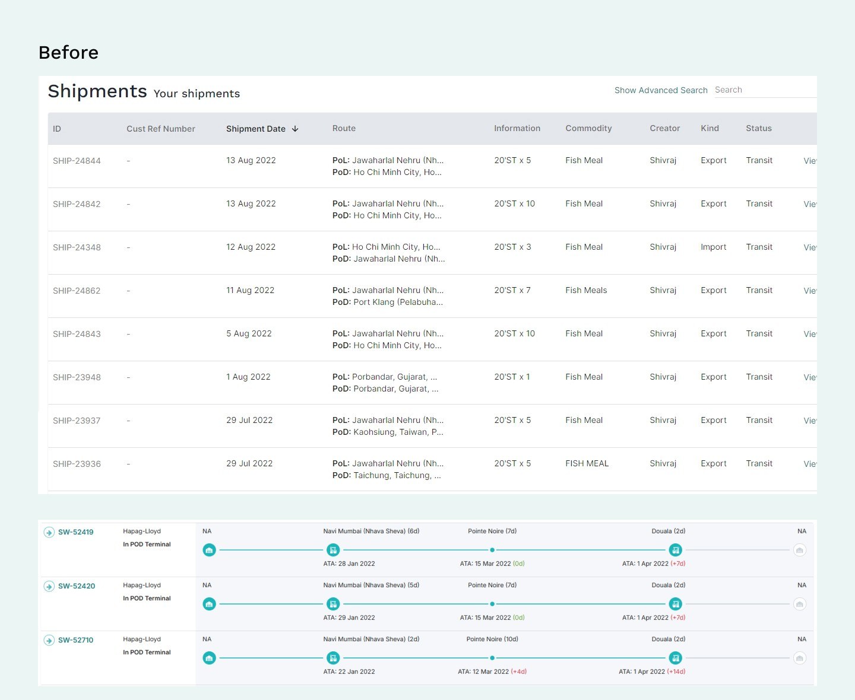Image resolution: width=855 pixels, height=700 pixels.
Task: Click origin warehouse icon in SW-52710 row
Action: (209, 658)
